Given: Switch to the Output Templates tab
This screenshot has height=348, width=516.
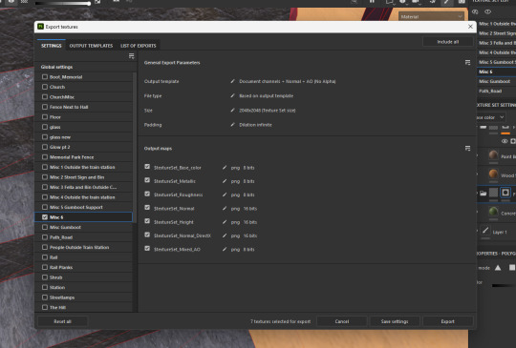Looking at the screenshot, I should click(x=91, y=46).
